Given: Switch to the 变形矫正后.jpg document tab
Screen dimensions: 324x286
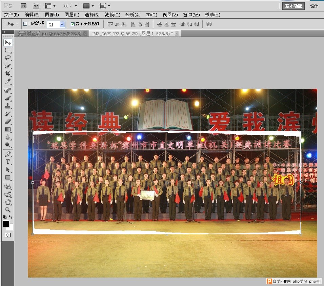Looking at the screenshot, I should click(49, 34).
